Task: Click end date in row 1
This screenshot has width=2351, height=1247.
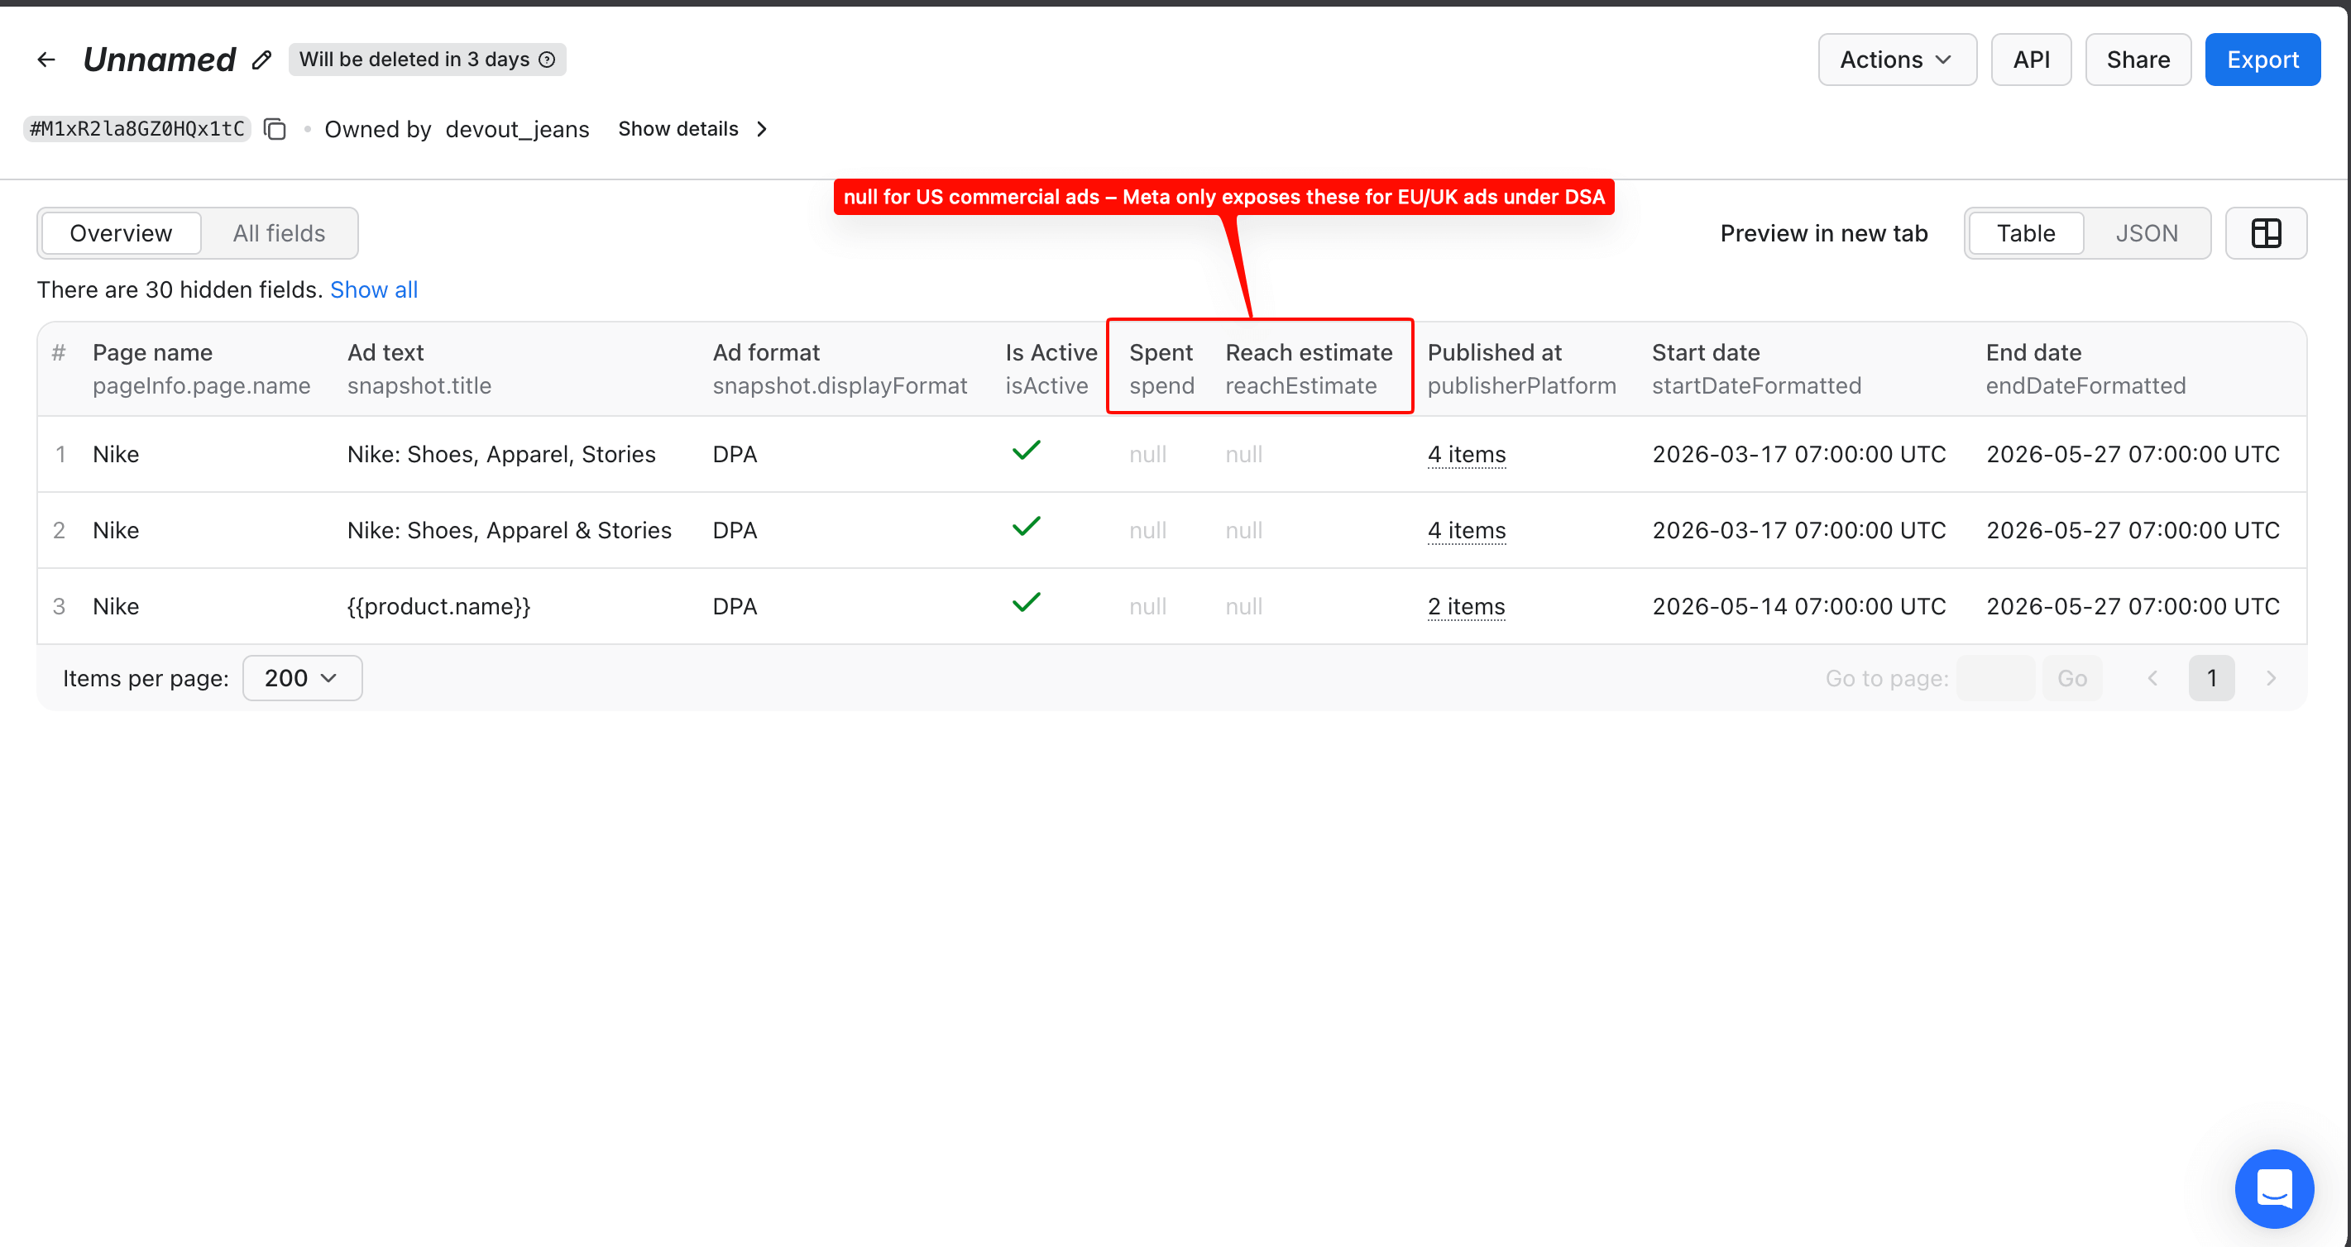Action: pyautogui.click(x=2133, y=454)
